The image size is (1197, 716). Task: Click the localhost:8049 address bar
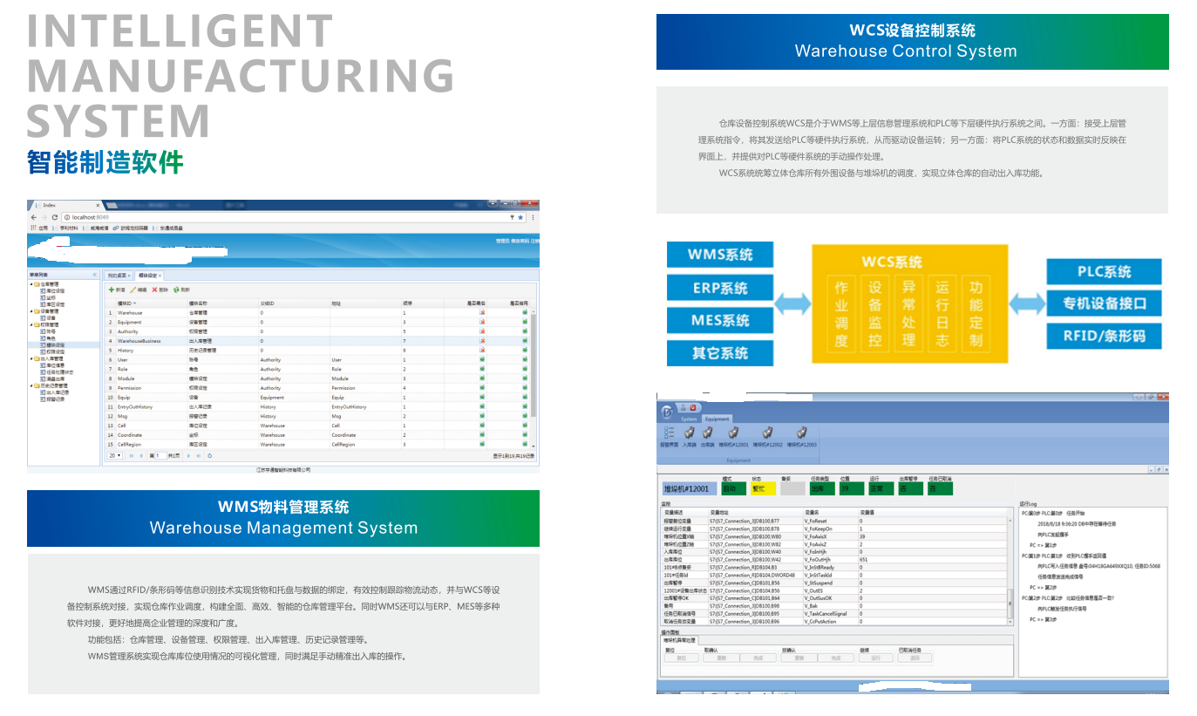292,217
